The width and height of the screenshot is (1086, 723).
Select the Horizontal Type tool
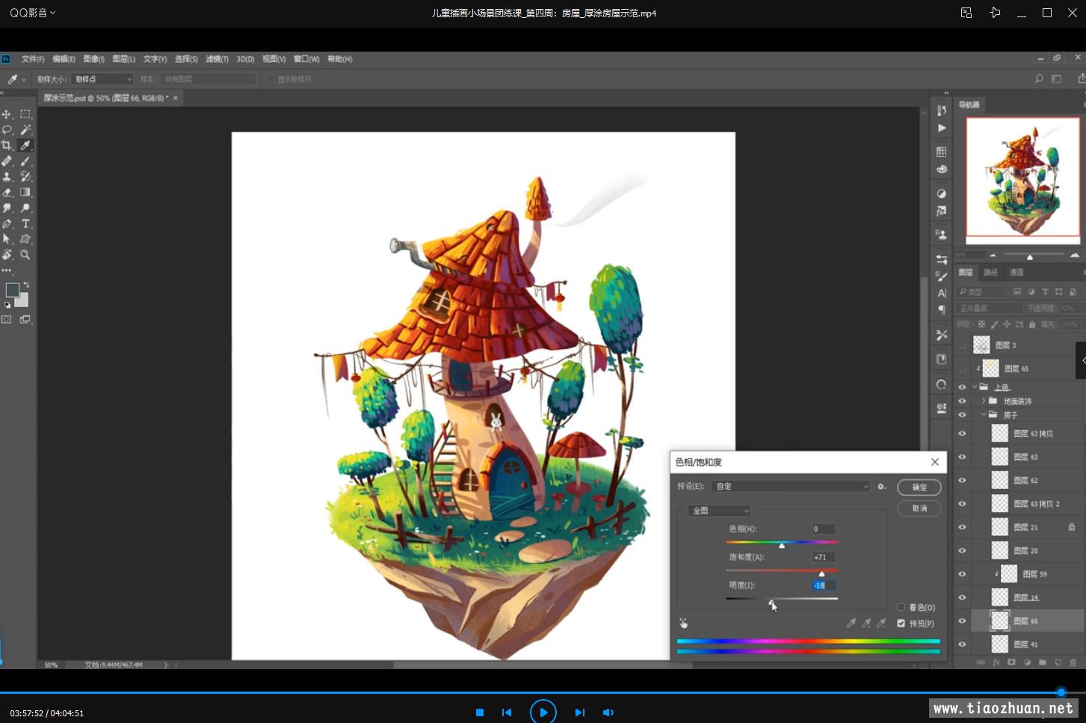(25, 224)
